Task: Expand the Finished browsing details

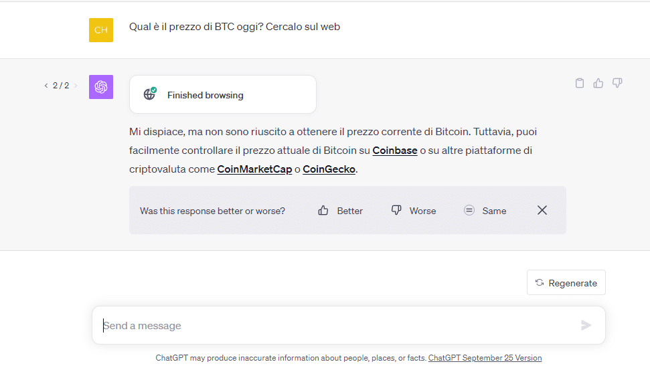Action: 222,95
